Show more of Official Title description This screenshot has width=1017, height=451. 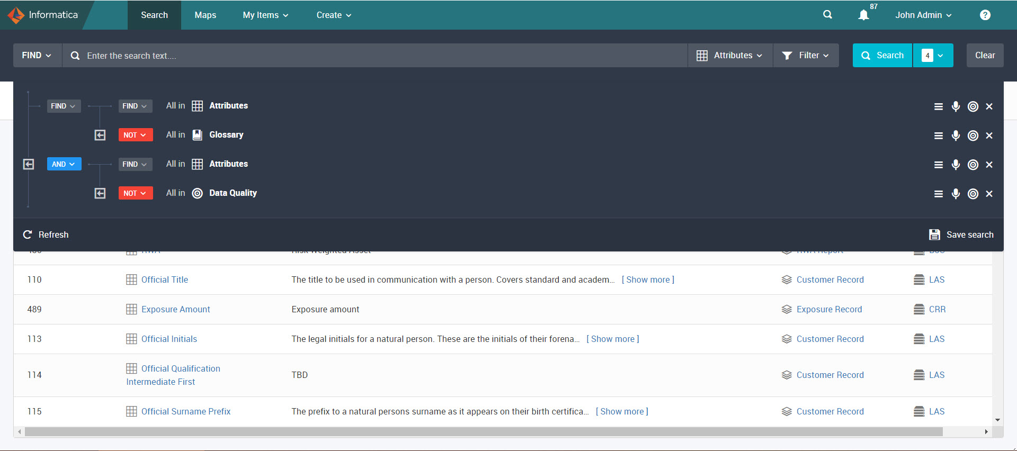coord(648,279)
